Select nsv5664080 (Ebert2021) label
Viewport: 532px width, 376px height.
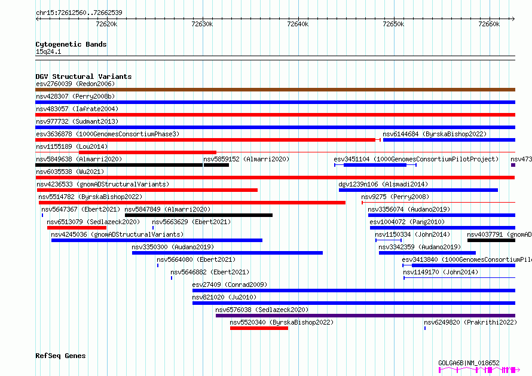(196, 259)
